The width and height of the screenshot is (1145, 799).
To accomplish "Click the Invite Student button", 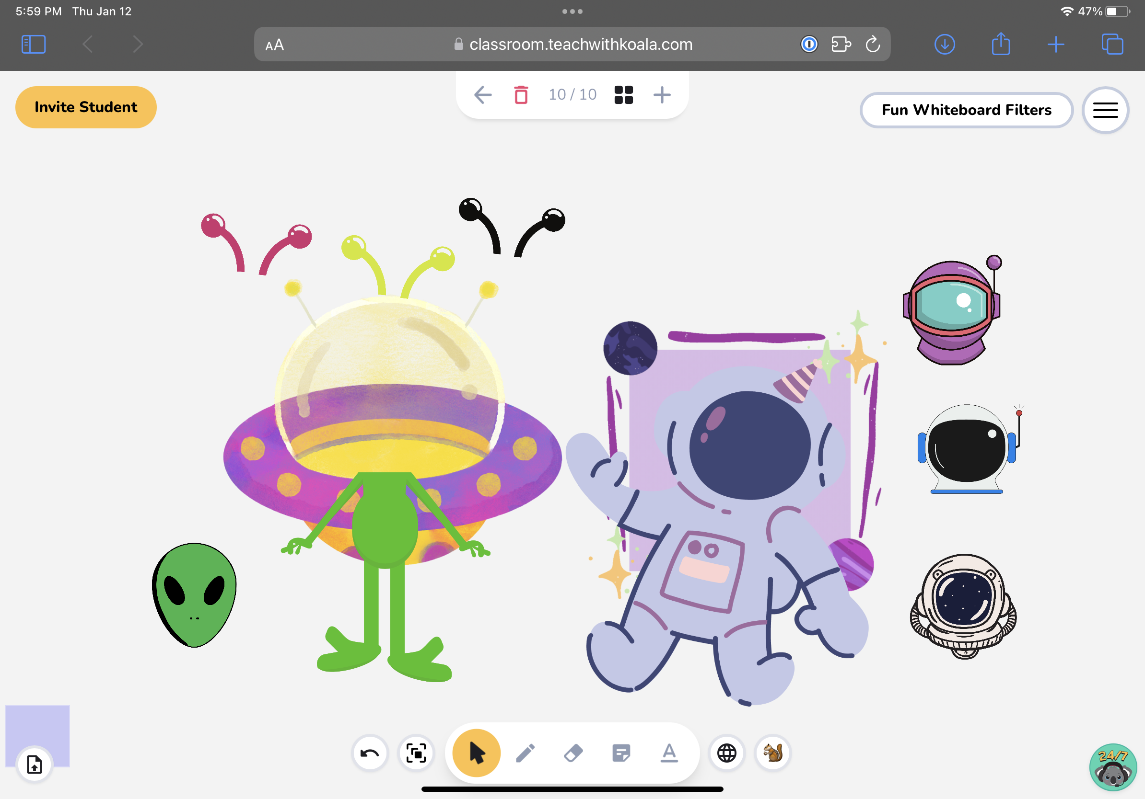I will pyautogui.click(x=85, y=107).
